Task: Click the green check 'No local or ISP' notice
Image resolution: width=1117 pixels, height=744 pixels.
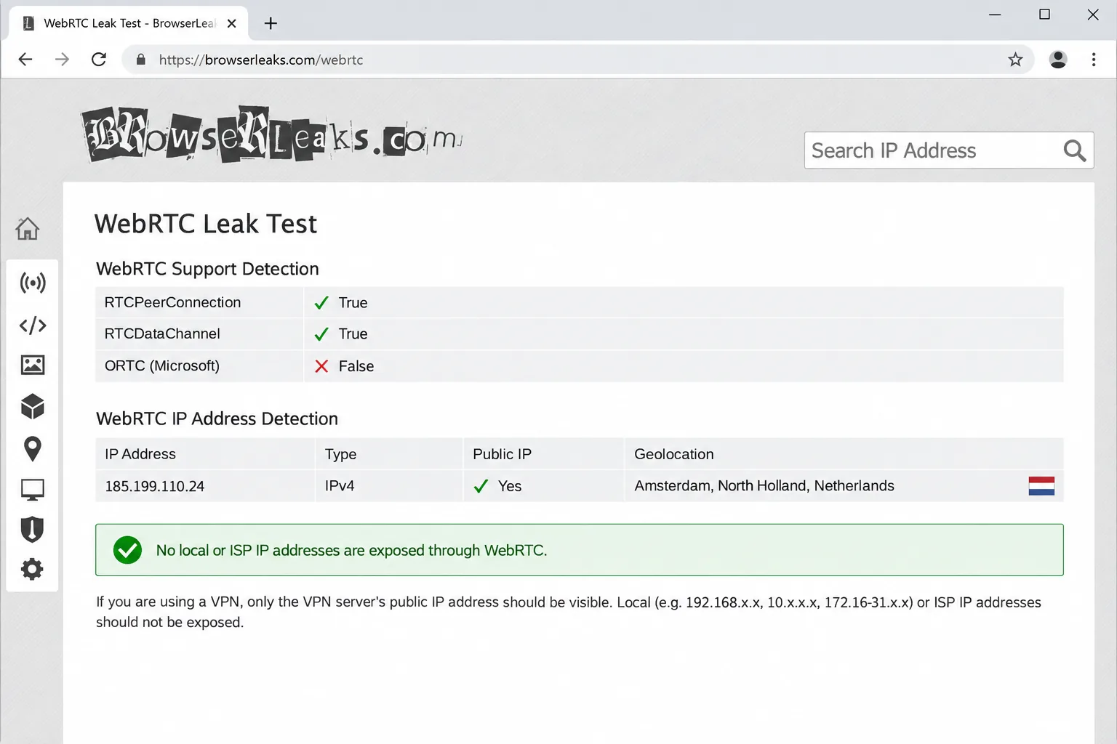Action: click(x=579, y=550)
